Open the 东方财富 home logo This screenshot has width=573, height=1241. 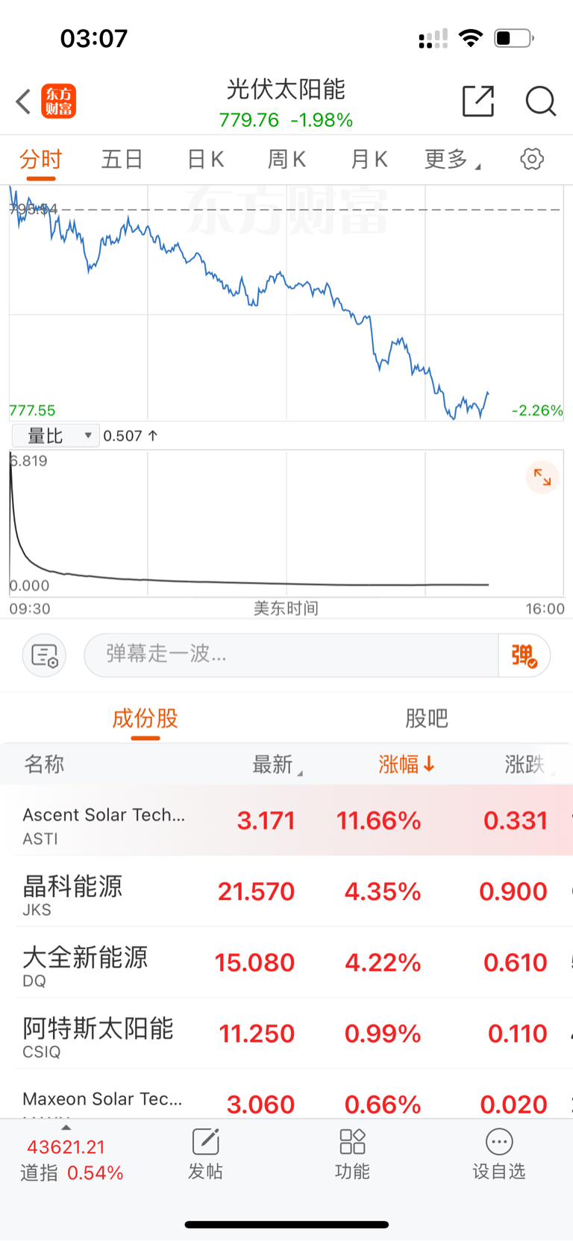coord(58,101)
